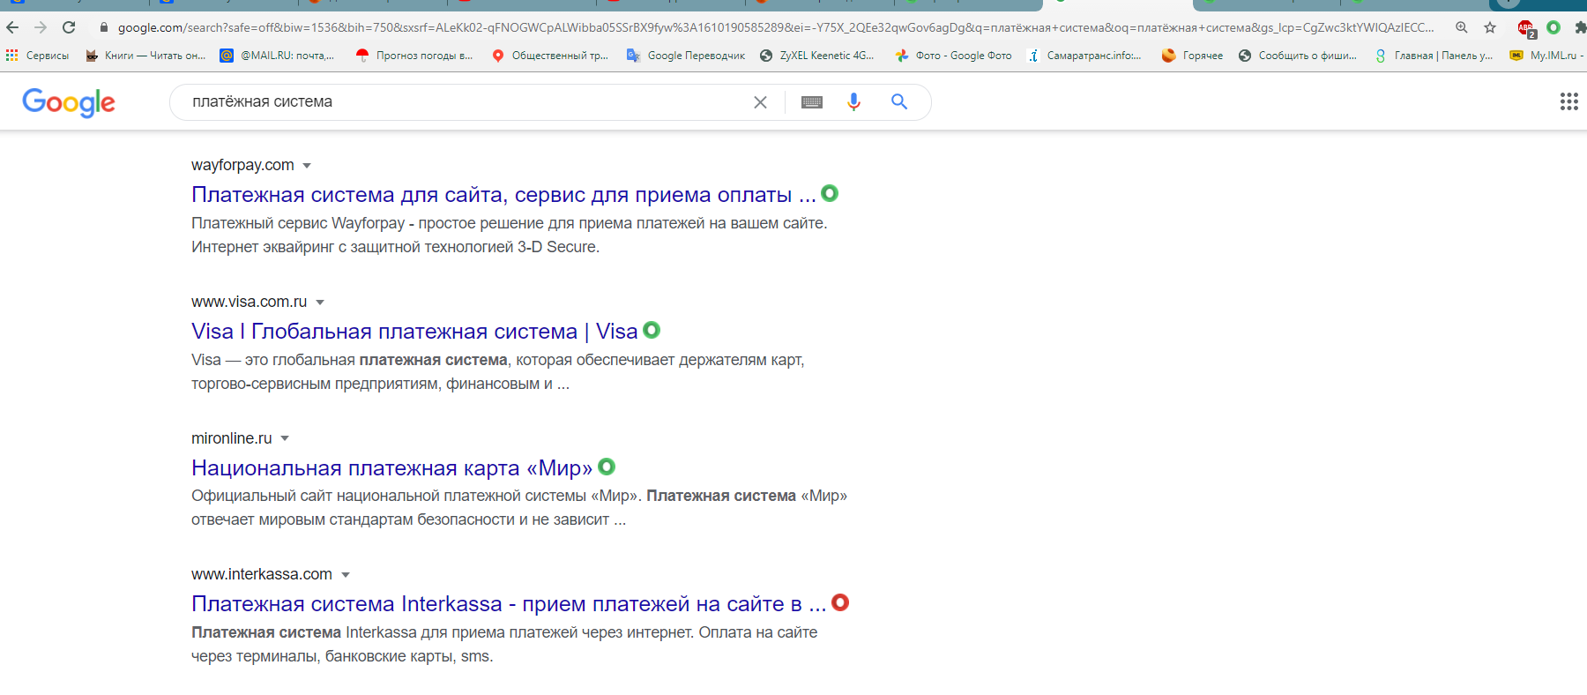
Task: Check green rating icon beside Visa result
Action: click(x=652, y=330)
